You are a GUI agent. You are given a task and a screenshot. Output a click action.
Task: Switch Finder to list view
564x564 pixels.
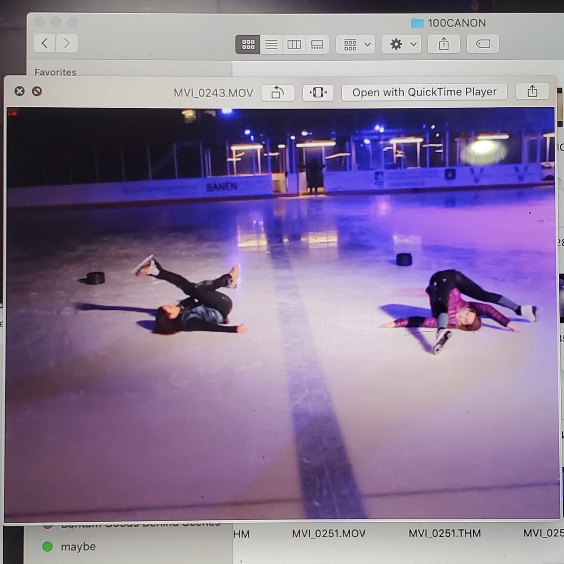pyautogui.click(x=271, y=44)
